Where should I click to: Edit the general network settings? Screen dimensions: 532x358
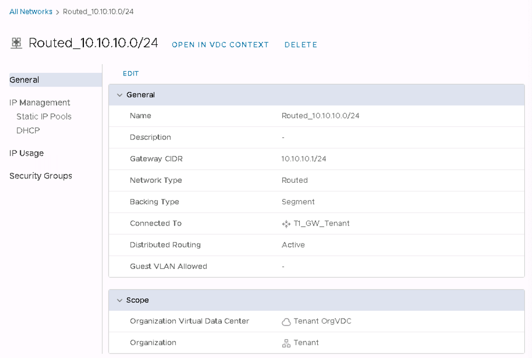click(130, 73)
